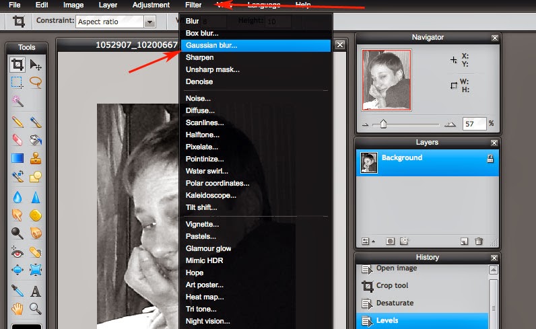Select the Paint Bucket tool
Image resolution: width=536 pixels, height=329 pixels.
[x=36, y=140]
